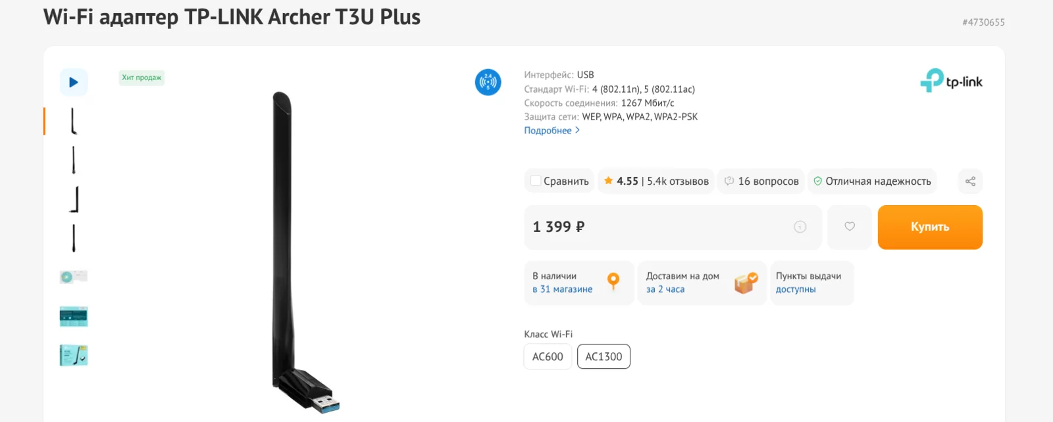Open the в 31 магазине link
This screenshot has height=422, width=1053.
[562, 289]
